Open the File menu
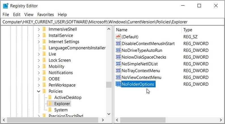225x124 pixels. pyautogui.click(x=6, y=15)
